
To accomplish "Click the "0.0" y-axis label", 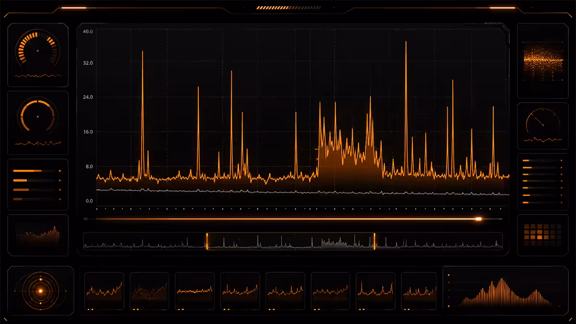I will coord(89,201).
